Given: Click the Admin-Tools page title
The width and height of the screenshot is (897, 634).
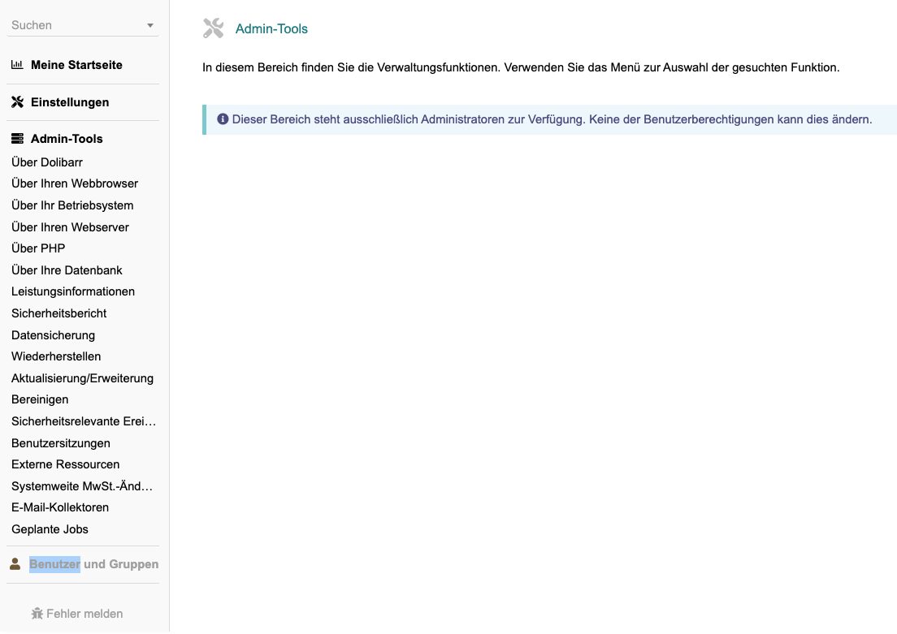Looking at the screenshot, I should pos(271,28).
